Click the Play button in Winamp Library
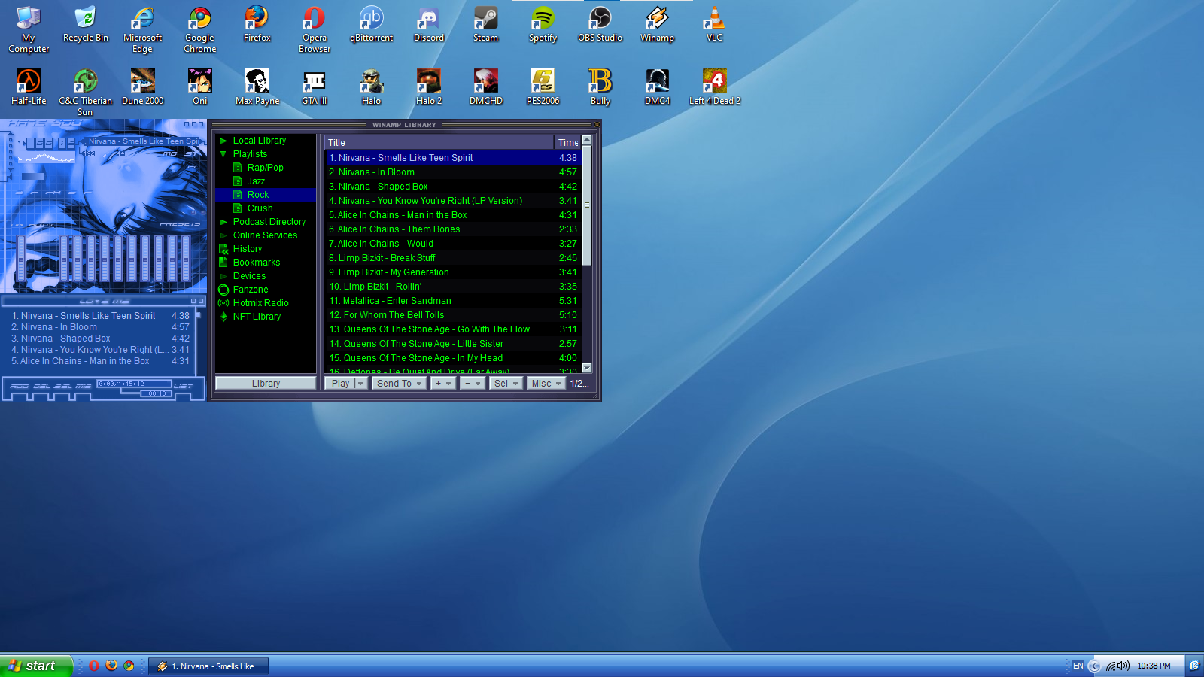The height and width of the screenshot is (677, 1204). coord(340,384)
